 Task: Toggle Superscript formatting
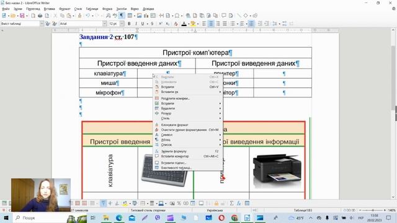pos(161,24)
